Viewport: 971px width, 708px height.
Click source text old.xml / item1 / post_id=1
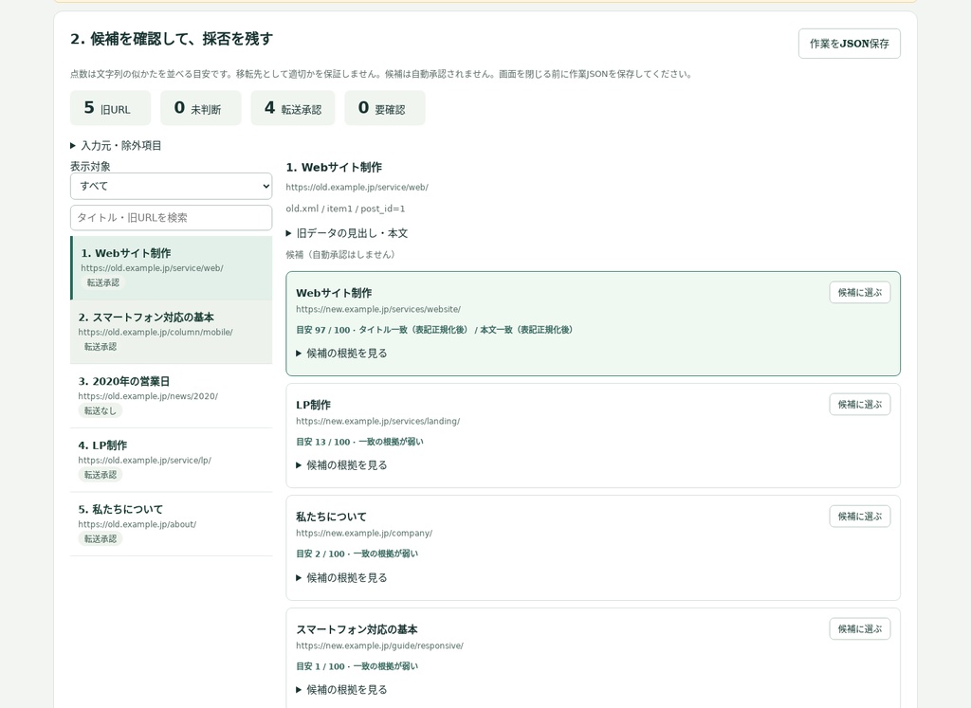click(345, 209)
